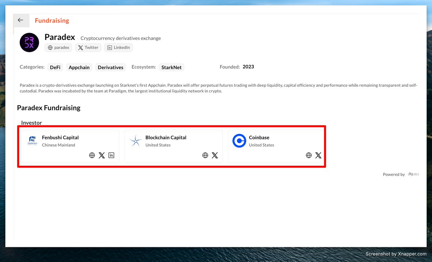Open Coinbase's X social icon

tap(318, 155)
